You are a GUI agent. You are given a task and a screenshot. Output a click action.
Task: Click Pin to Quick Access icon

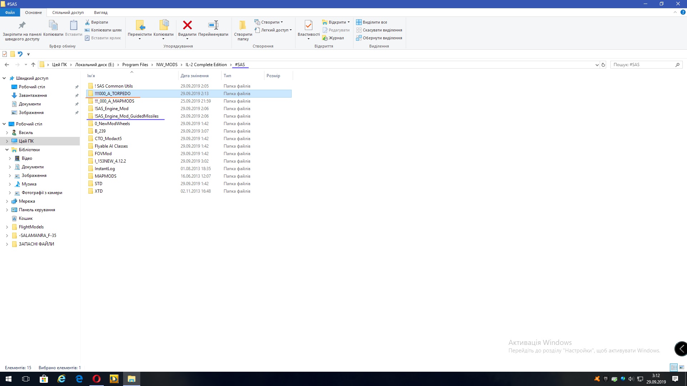coord(22,25)
